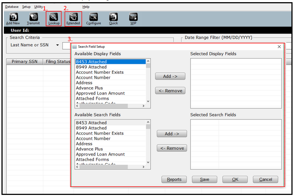294x196 pixels.
Task: Select the Quick toolbar icon
Action: (113, 19)
